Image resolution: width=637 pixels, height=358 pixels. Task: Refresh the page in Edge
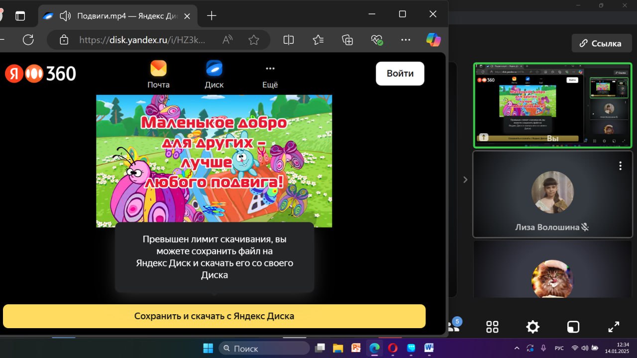tap(28, 40)
